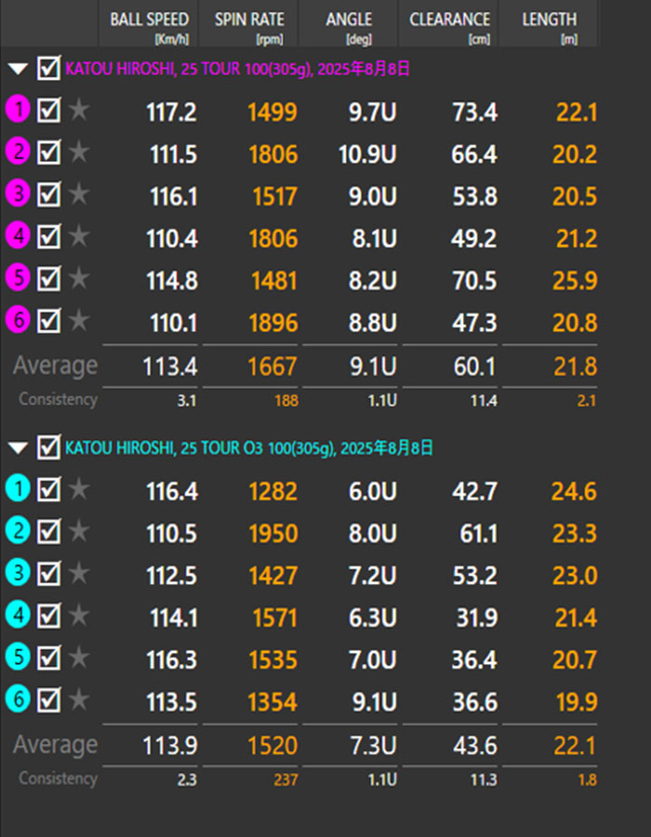Click the LENGTH column header
Screen dimensions: 651x837
(549, 24)
